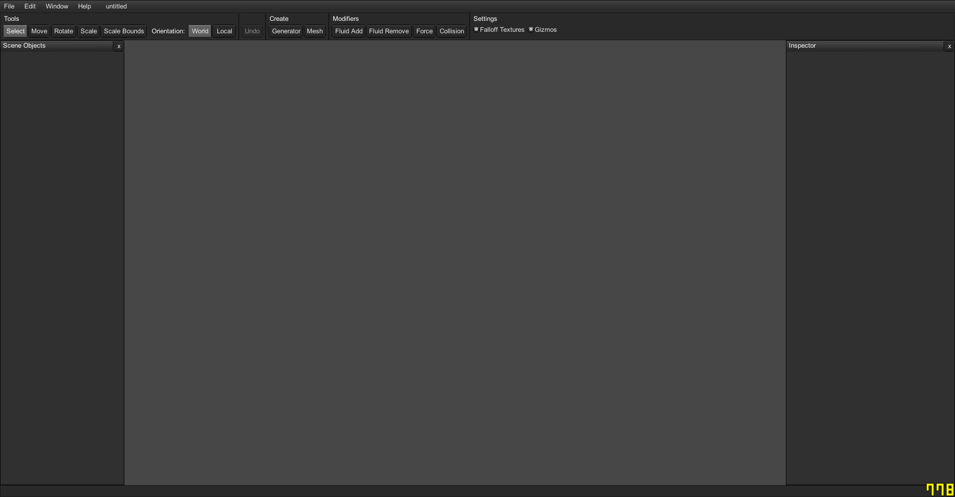Activate the Select tool
The height and width of the screenshot is (497, 955).
[15, 31]
